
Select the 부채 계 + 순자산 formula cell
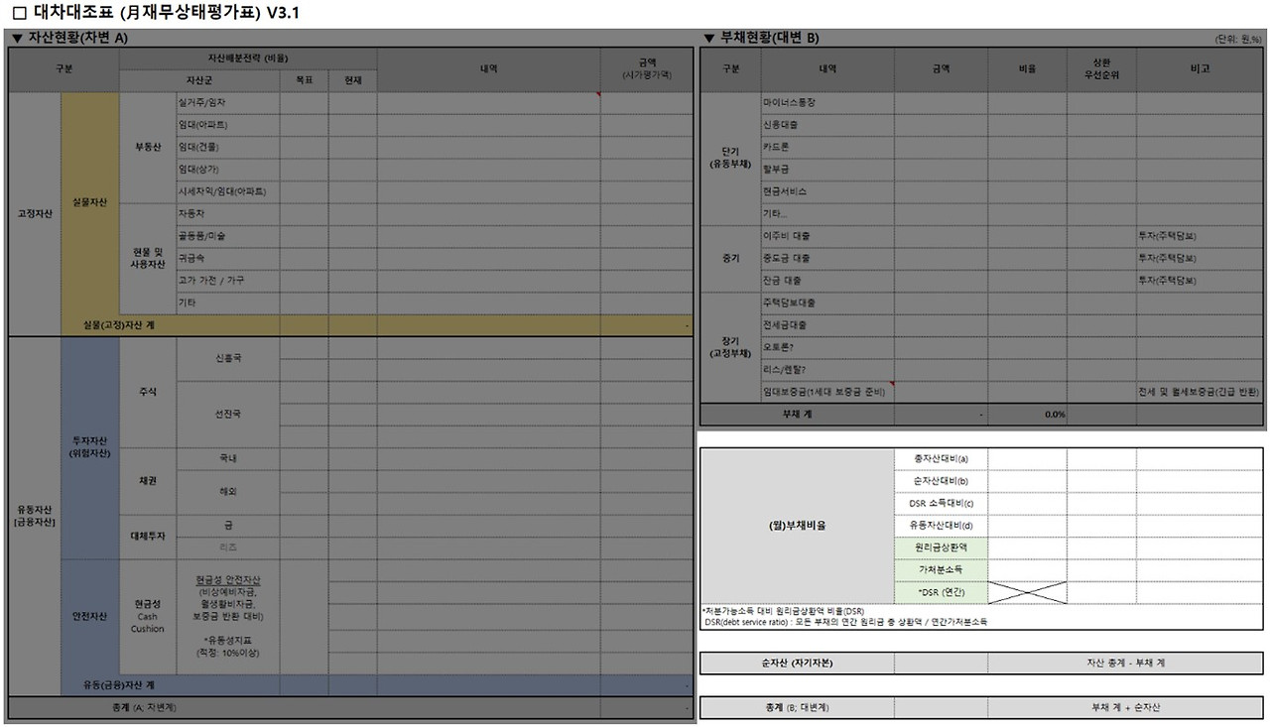click(1125, 707)
